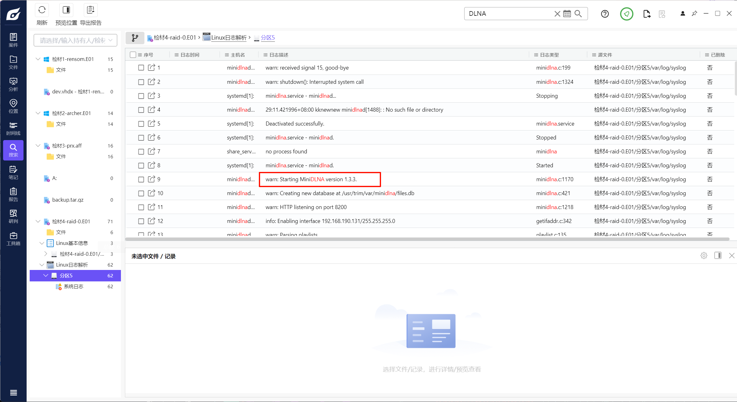Viewport: 737px width, 402px height.
Task: Click the 日志描述 column header
Action: tap(279, 55)
